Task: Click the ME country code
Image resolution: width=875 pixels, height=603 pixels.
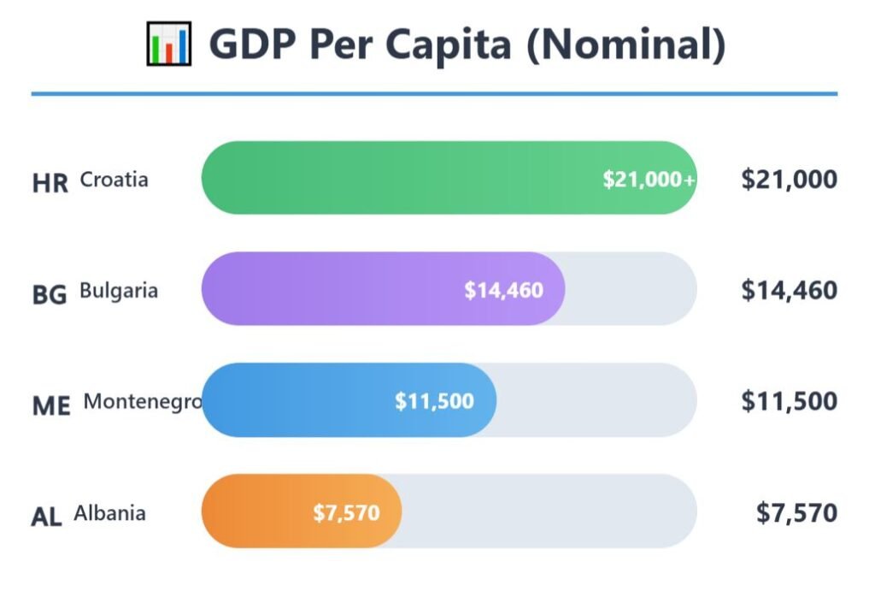Action: point(50,405)
